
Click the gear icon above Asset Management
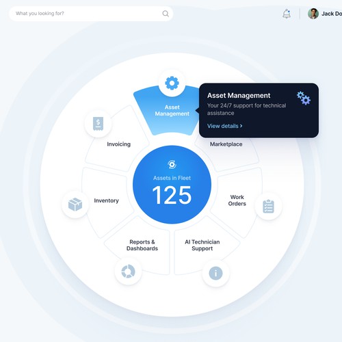(x=172, y=83)
